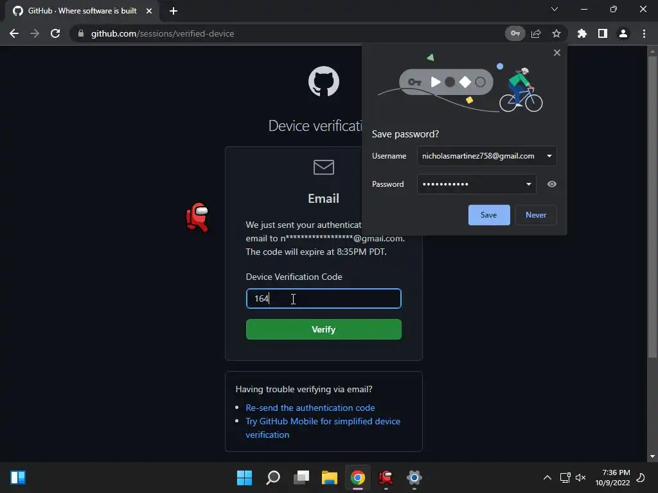
Task: Try GitHub Mobile for device verification
Action: (323, 428)
